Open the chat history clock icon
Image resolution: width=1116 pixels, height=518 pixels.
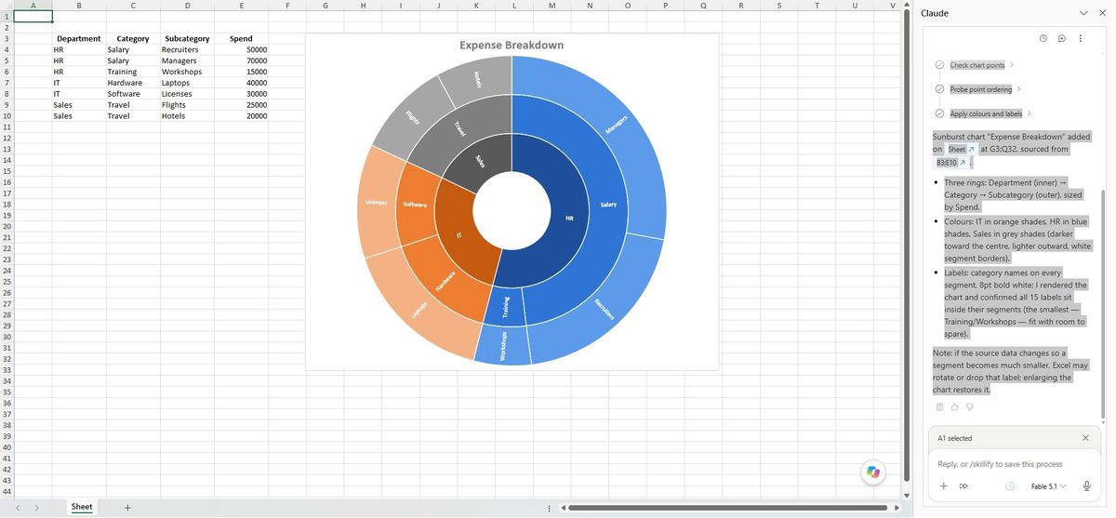[1043, 38]
